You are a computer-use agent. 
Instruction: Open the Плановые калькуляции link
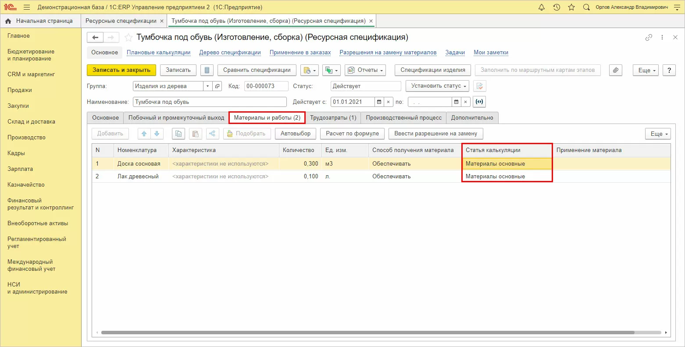point(158,53)
